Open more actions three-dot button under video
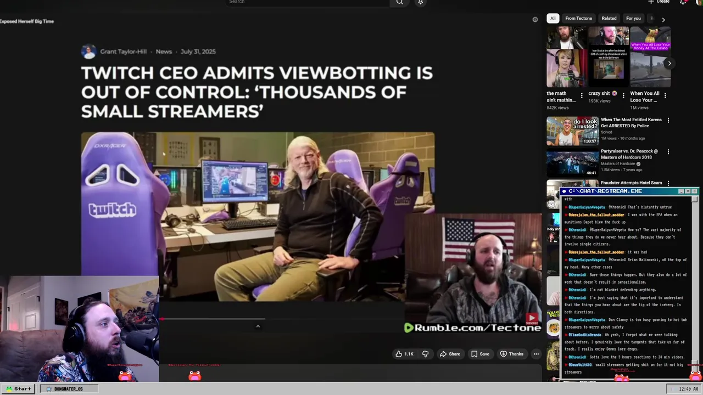This screenshot has width=703, height=395. tap(536, 354)
